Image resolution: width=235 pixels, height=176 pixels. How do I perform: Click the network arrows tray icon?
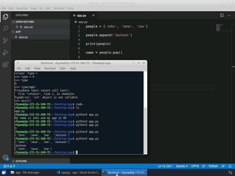pyautogui.click(x=230, y=172)
